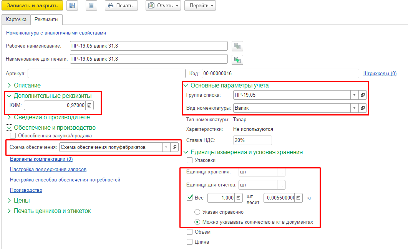Click the Ставка НДС 20% field
Image resolution: width=408 pixels, height=249 pixels.
252,140
